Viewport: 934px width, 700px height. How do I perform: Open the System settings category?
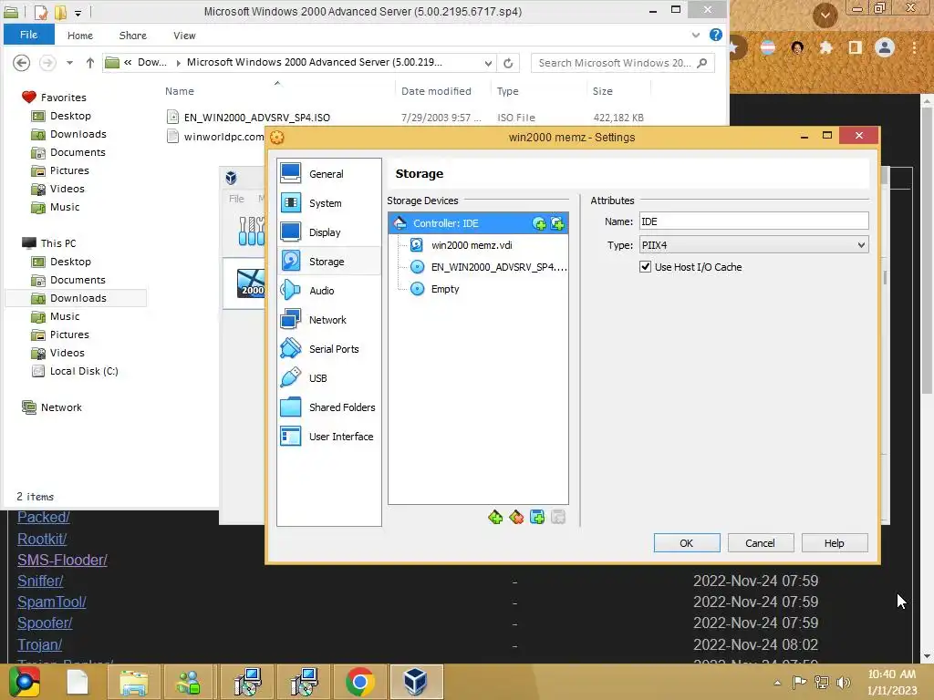328,203
